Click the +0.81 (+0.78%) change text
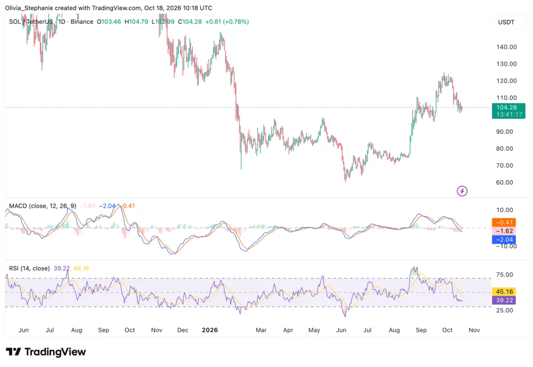 227,22
